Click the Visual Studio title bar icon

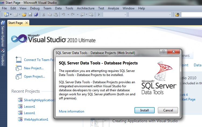tap(2, 3)
